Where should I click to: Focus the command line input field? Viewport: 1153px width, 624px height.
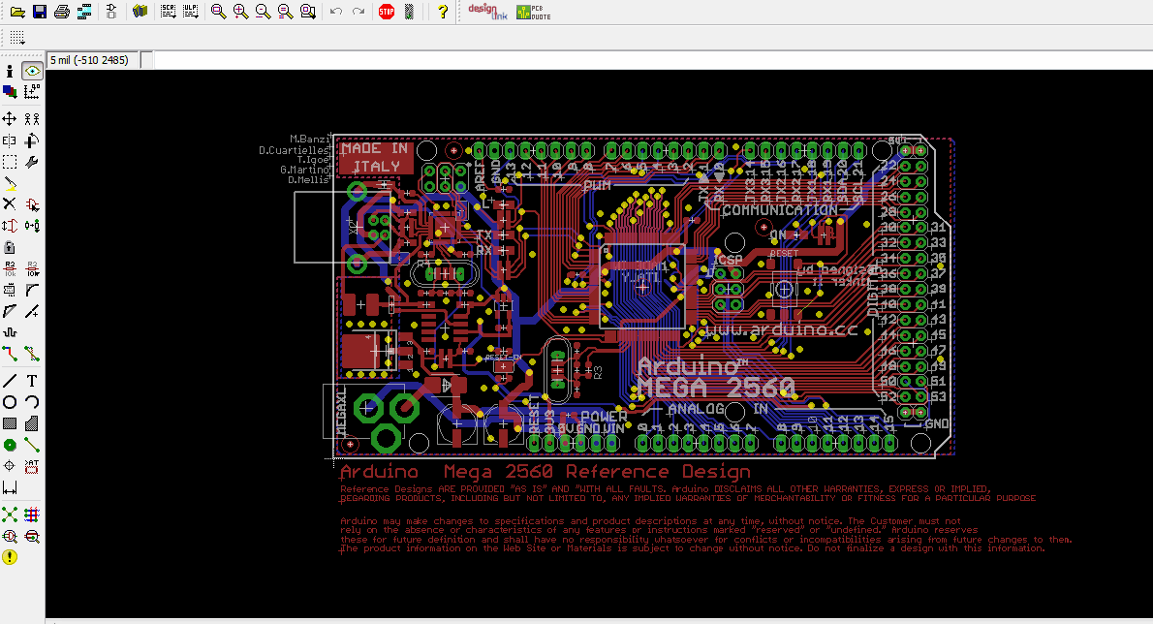click(x=654, y=60)
